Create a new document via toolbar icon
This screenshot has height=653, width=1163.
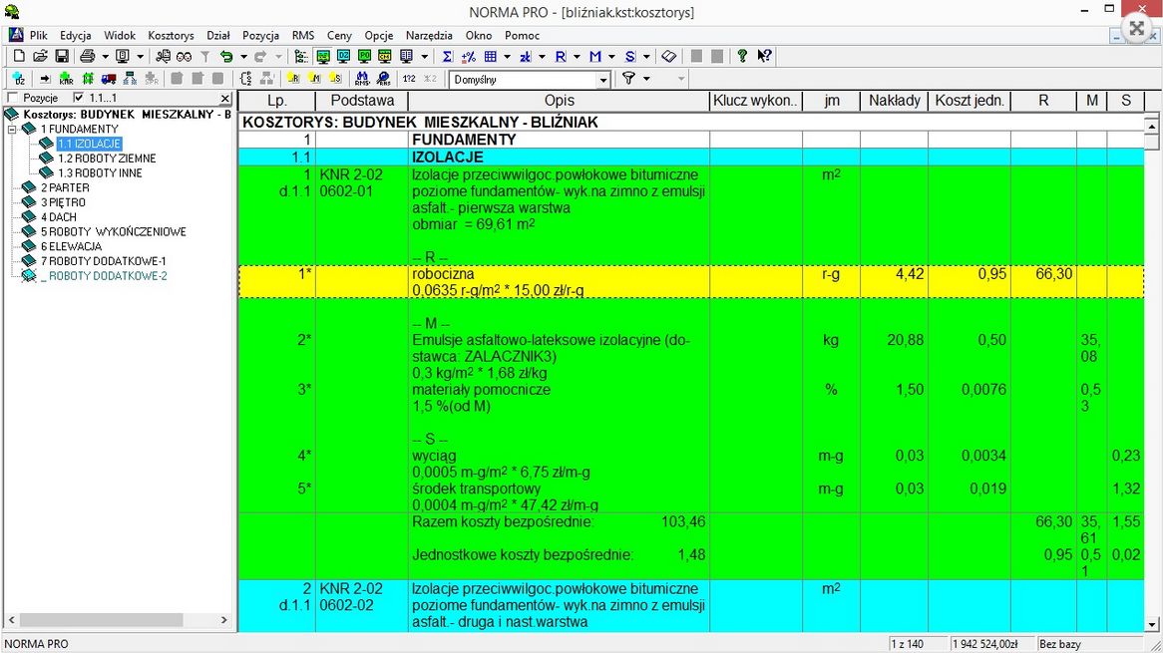(x=19, y=57)
